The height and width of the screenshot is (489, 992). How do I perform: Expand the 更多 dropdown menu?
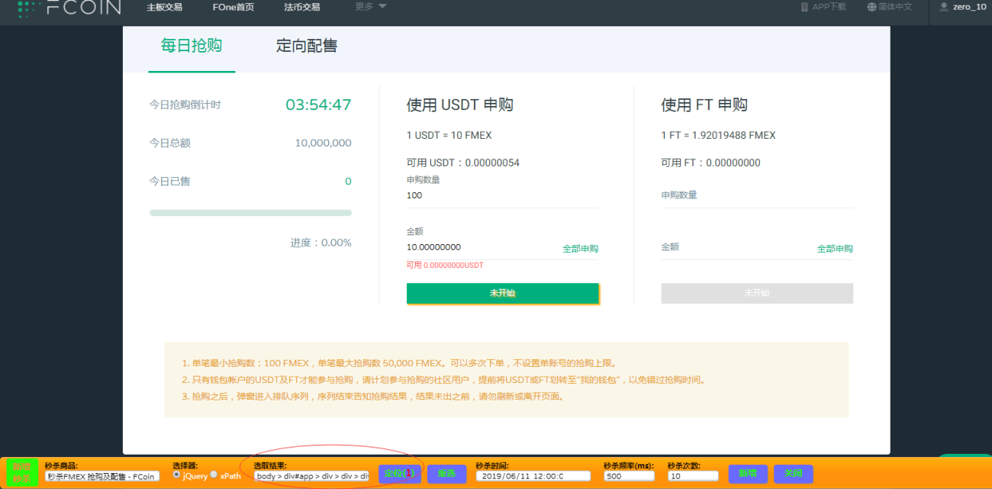pos(371,7)
